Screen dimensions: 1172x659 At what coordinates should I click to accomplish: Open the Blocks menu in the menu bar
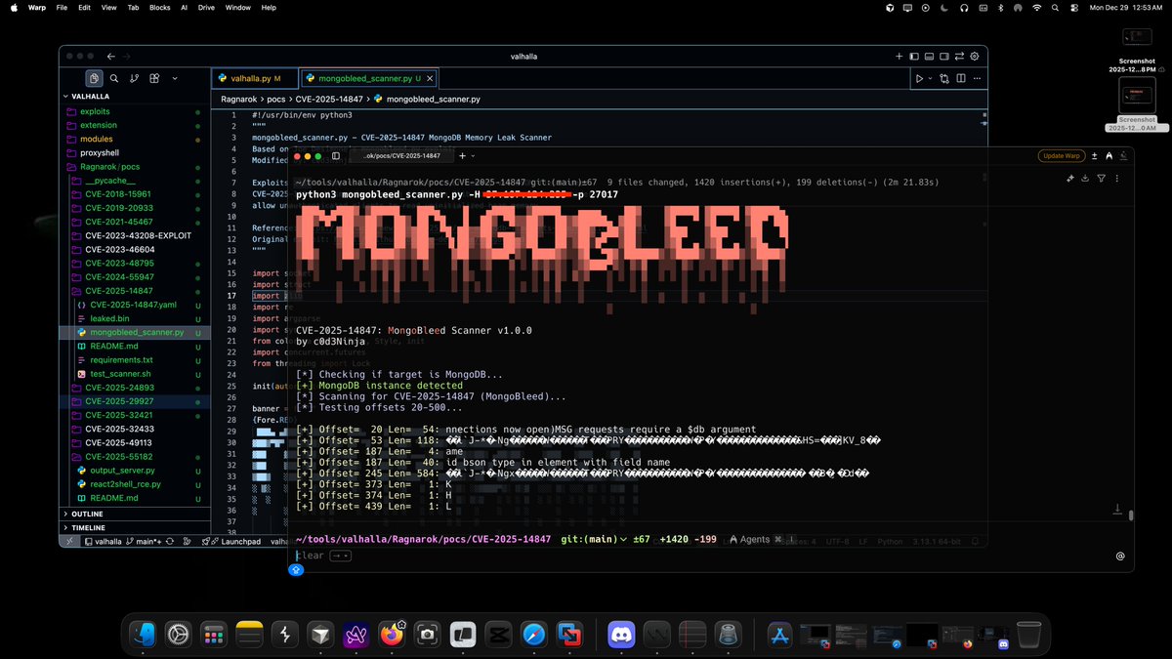pyautogui.click(x=160, y=7)
